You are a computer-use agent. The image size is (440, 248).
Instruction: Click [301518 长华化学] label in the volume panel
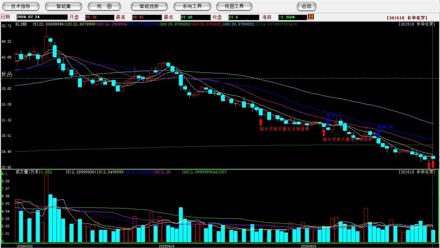[x=417, y=172]
